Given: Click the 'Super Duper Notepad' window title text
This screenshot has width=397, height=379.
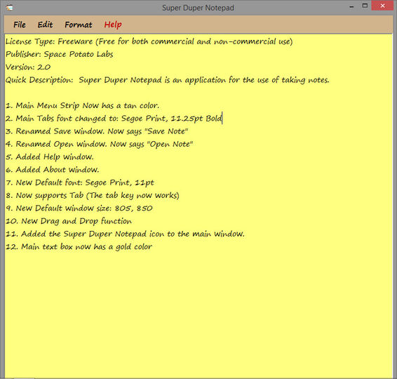Looking at the screenshot, I should pyautogui.click(x=198, y=8).
